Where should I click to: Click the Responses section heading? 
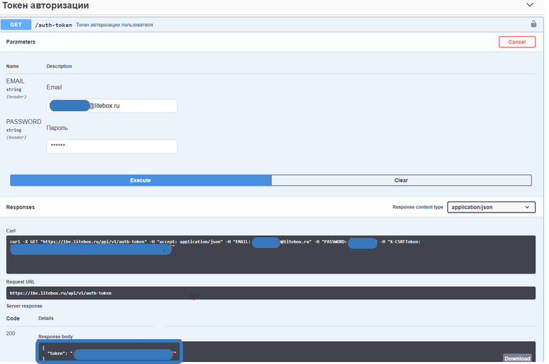(20, 207)
